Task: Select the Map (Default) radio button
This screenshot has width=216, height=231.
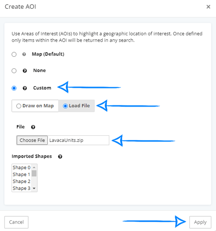Action: coord(14,54)
